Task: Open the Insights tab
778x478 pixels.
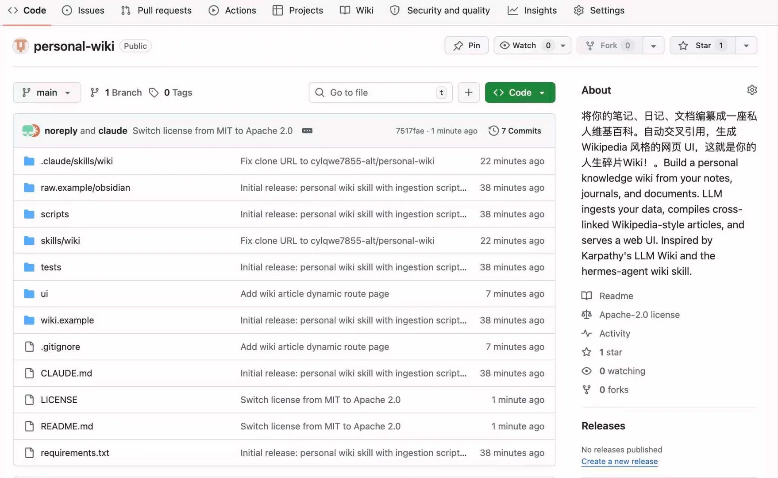Action: tap(532, 10)
